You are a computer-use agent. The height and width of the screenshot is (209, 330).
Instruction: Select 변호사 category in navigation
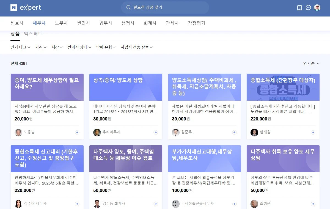pyautogui.click(x=17, y=23)
